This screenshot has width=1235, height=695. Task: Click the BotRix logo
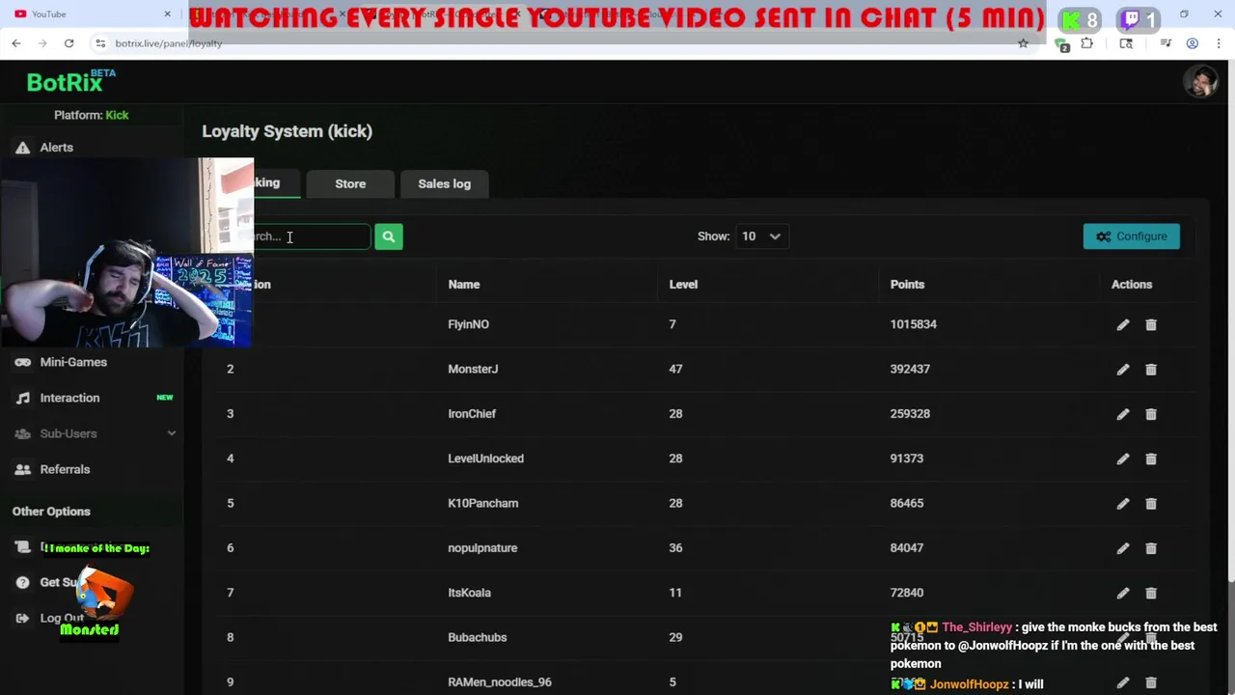pos(71,82)
